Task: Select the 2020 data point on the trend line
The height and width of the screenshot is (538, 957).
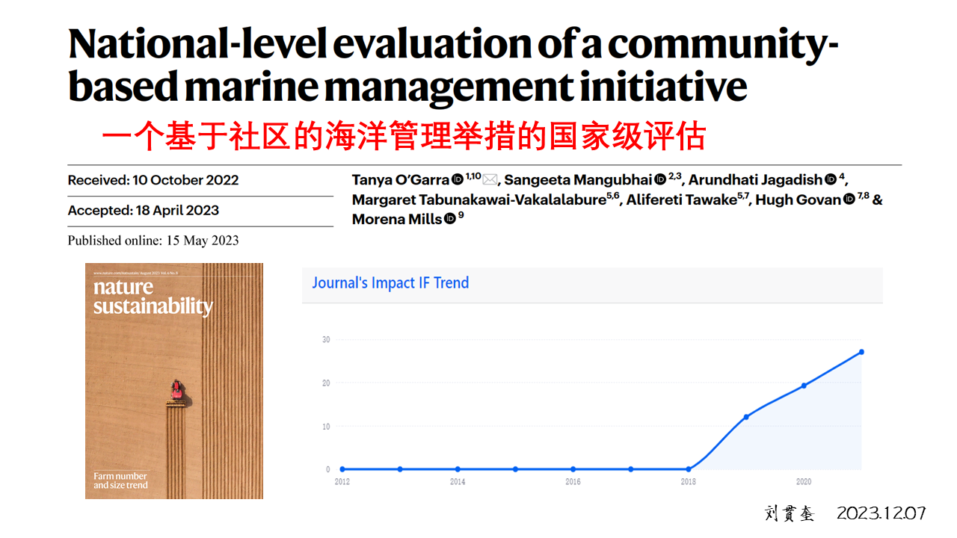Action: pos(804,386)
